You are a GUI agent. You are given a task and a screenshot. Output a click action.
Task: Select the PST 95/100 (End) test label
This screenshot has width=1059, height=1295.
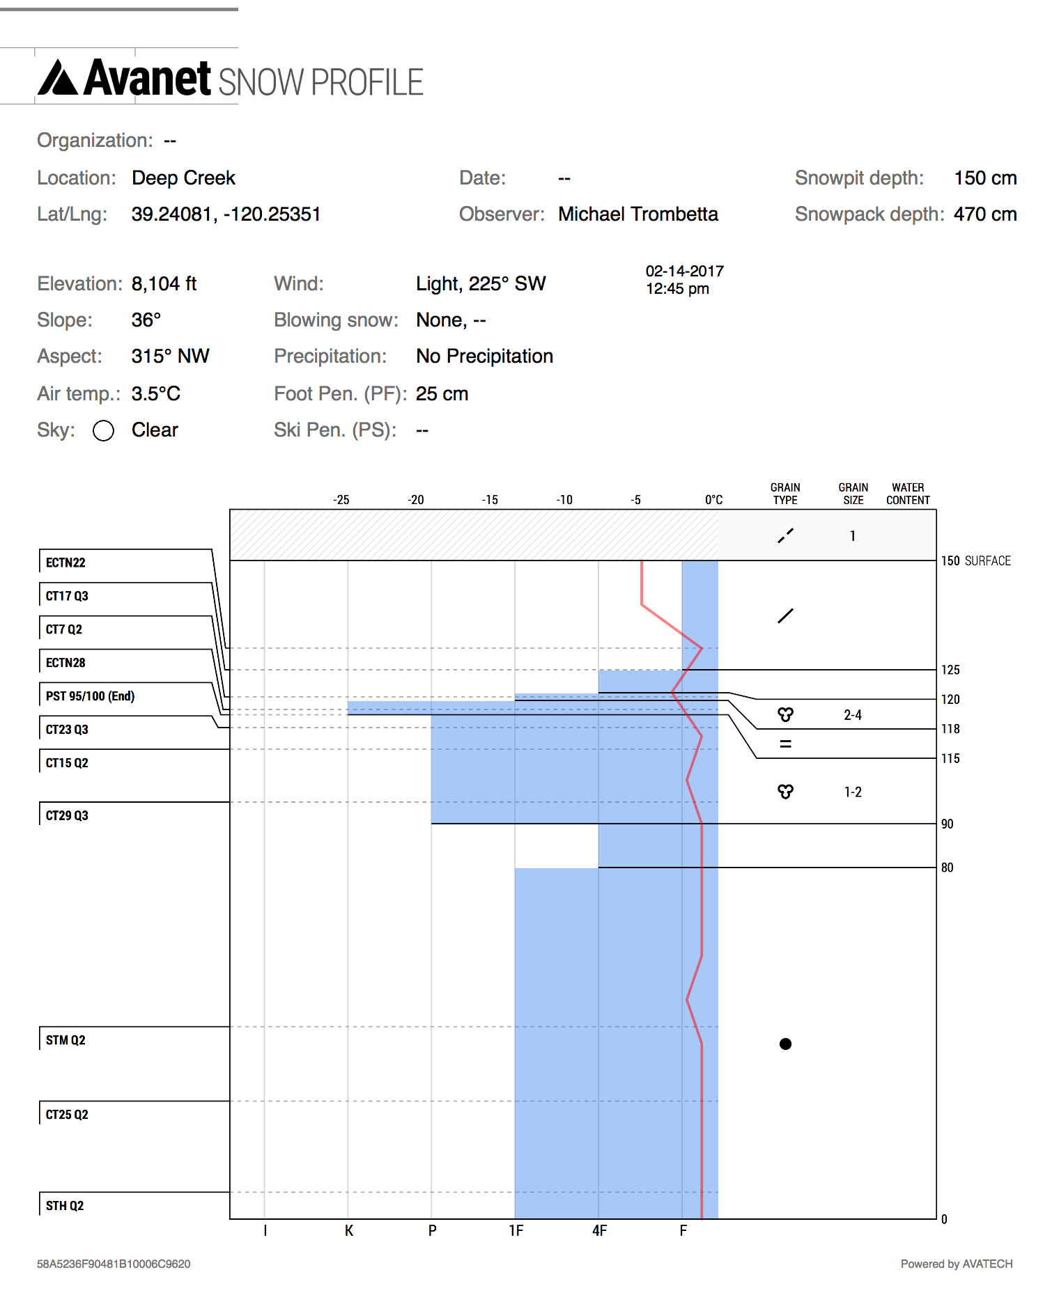(x=90, y=696)
